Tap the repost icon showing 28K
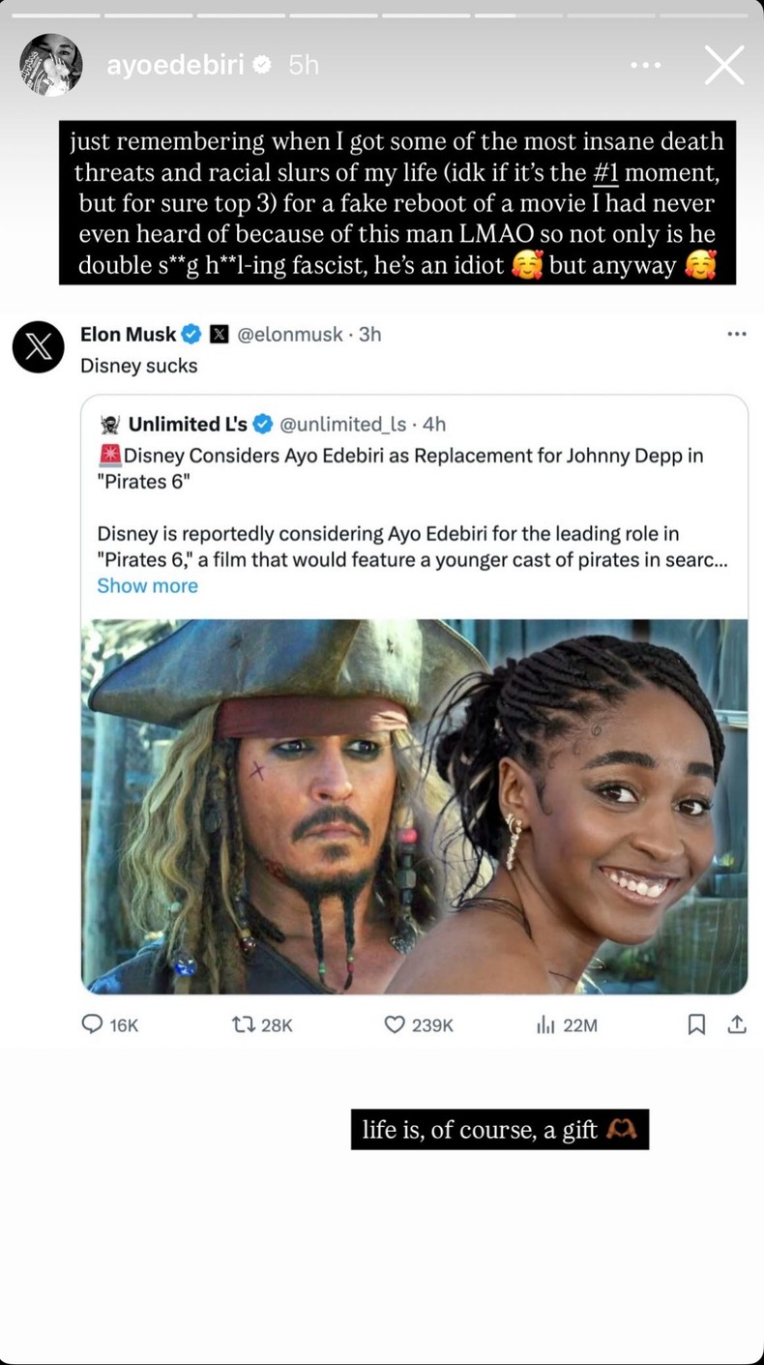Screen dimensions: 764x1365 244,1024
